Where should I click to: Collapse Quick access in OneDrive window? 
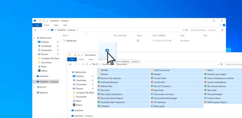34,38
